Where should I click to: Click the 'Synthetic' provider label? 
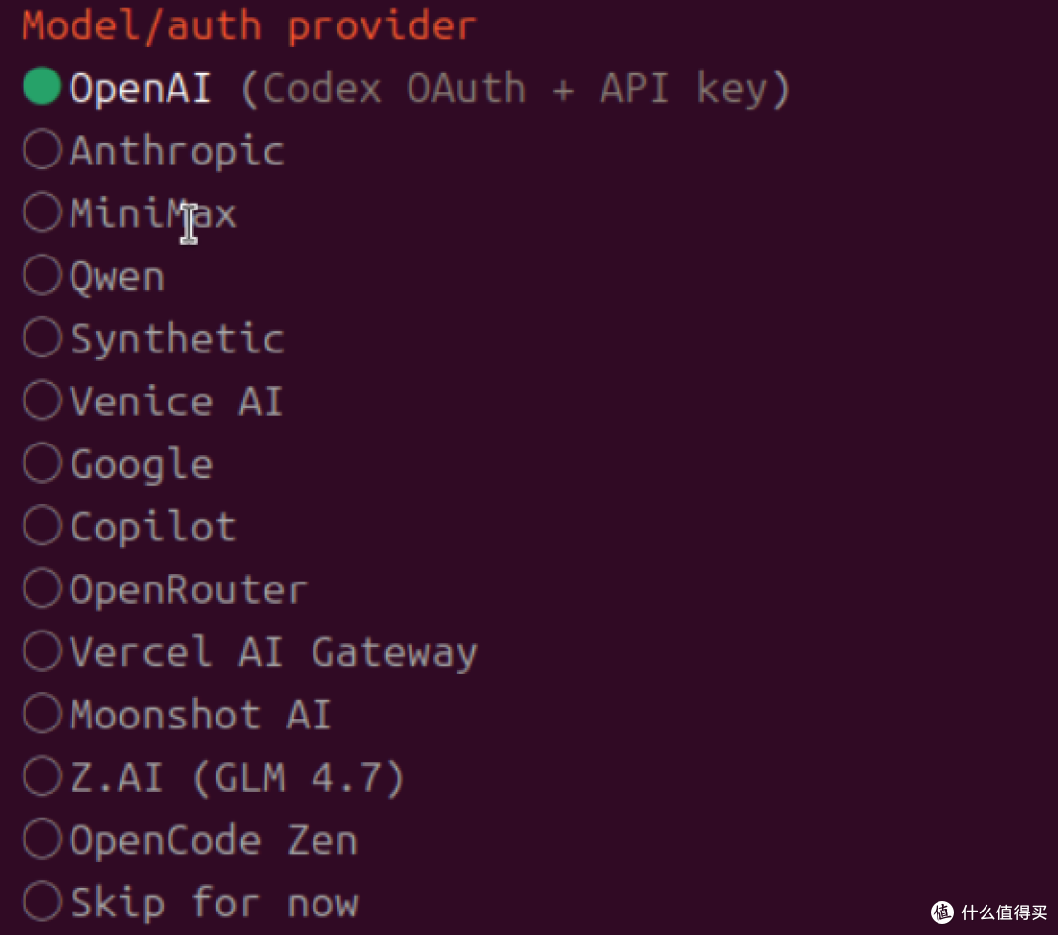point(176,339)
